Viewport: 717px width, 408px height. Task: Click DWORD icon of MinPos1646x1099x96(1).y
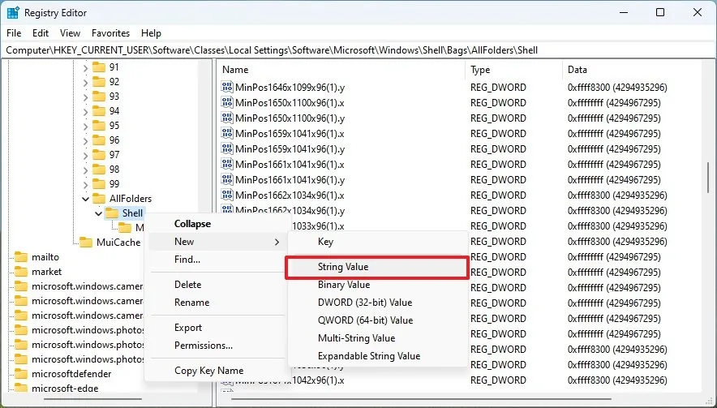click(227, 87)
